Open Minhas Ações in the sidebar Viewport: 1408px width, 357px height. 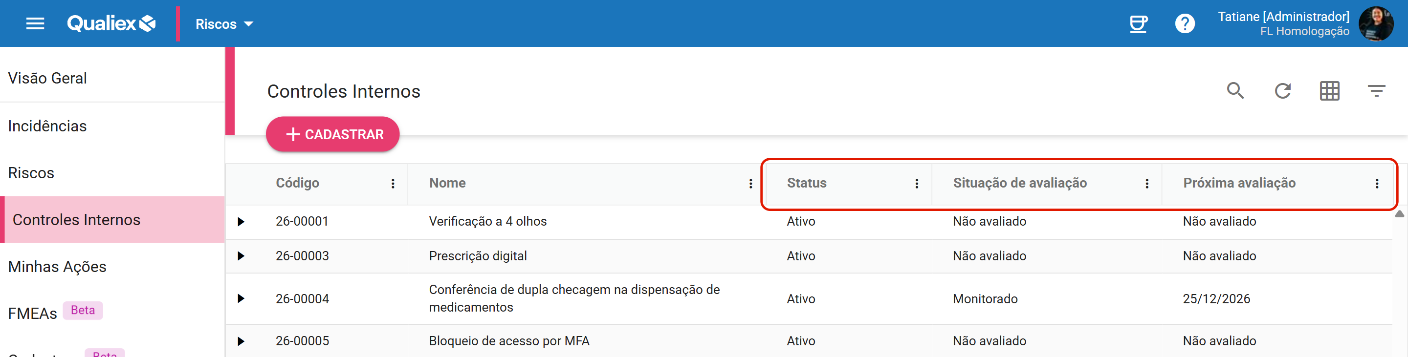[x=112, y=266]
